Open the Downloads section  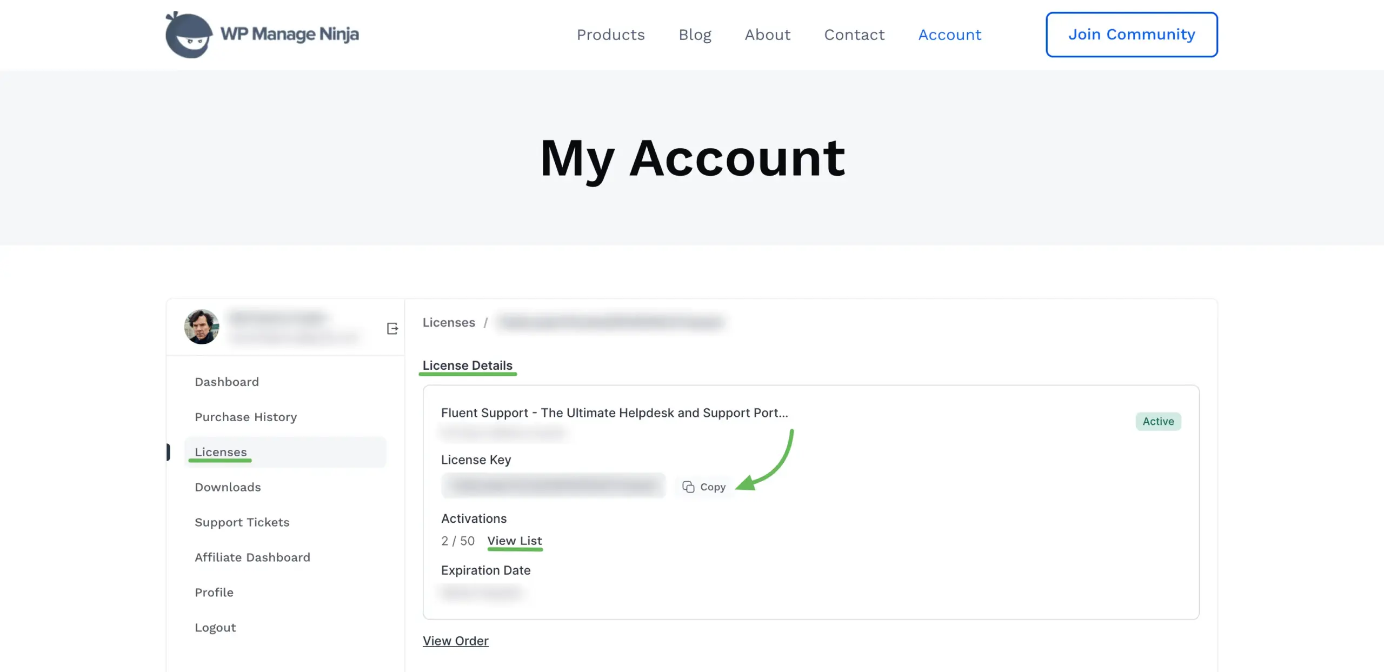tap(228, 487)
